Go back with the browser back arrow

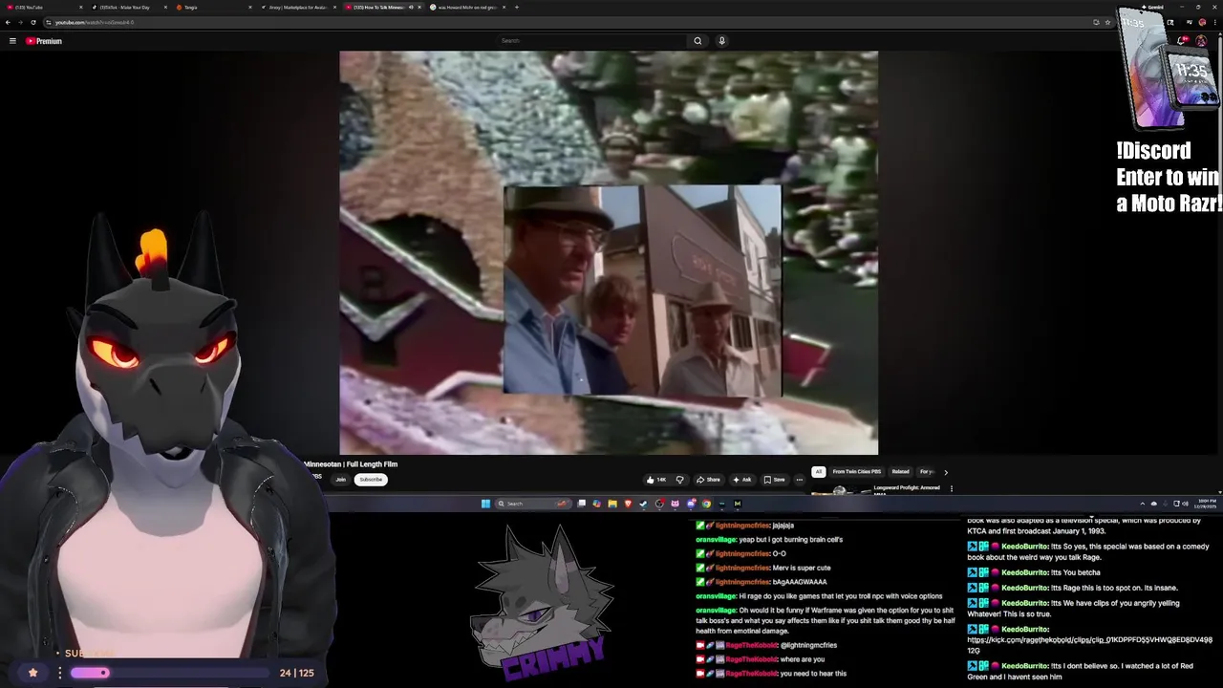(x=8, y=22)
